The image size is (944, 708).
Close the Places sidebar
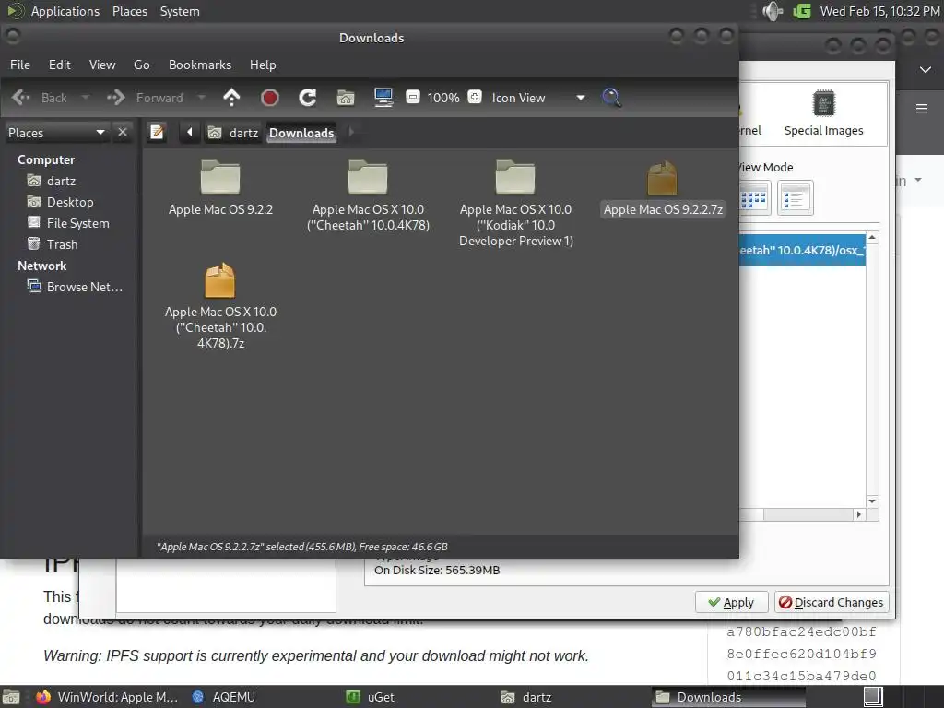[x=123, y=132]
